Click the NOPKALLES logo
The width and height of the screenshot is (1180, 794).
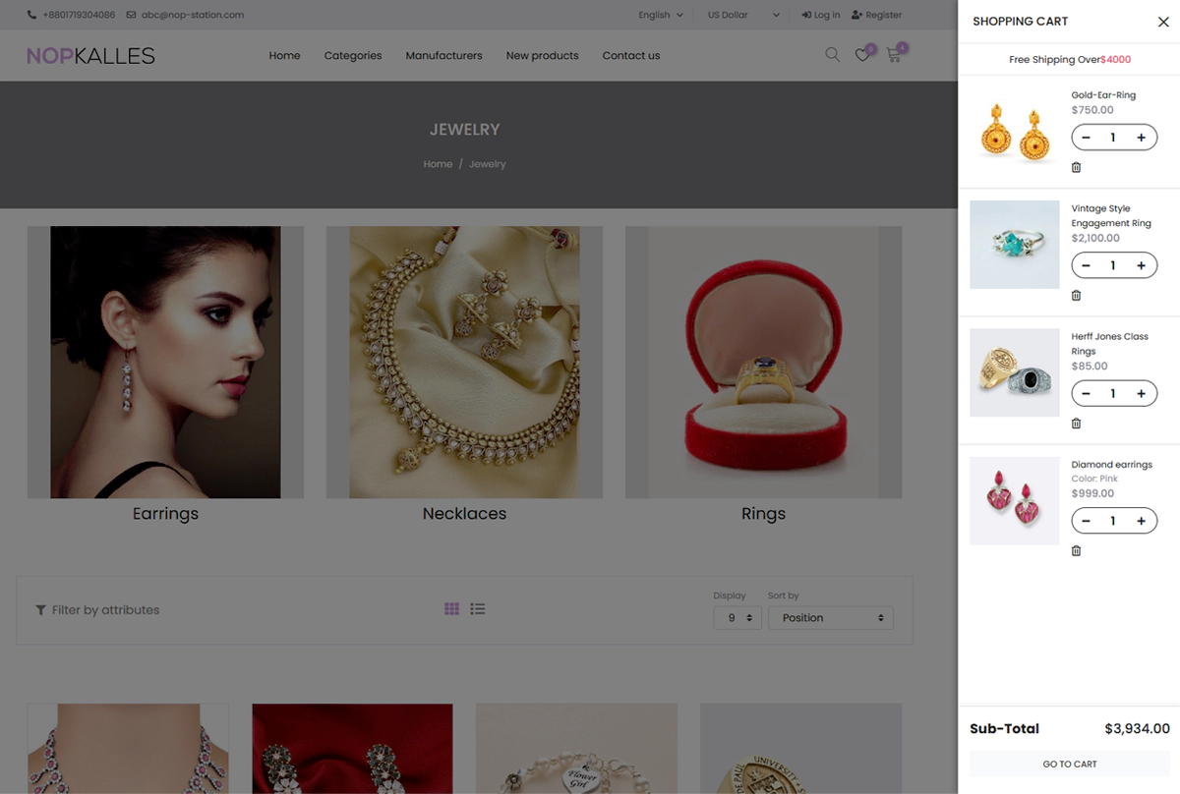tap(90, 56)
